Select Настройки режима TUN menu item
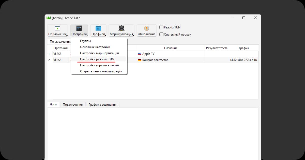This screenshot has width=305, height=160. (97, 59)
